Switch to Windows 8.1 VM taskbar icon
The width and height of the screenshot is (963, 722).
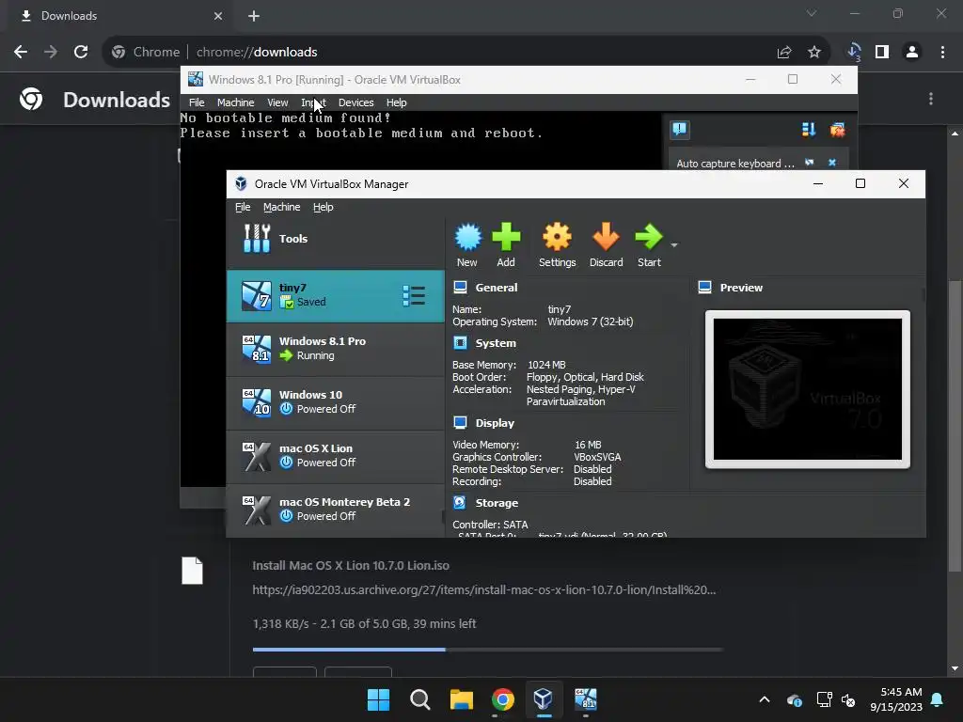pyautogui.click(x=585, y=699)
